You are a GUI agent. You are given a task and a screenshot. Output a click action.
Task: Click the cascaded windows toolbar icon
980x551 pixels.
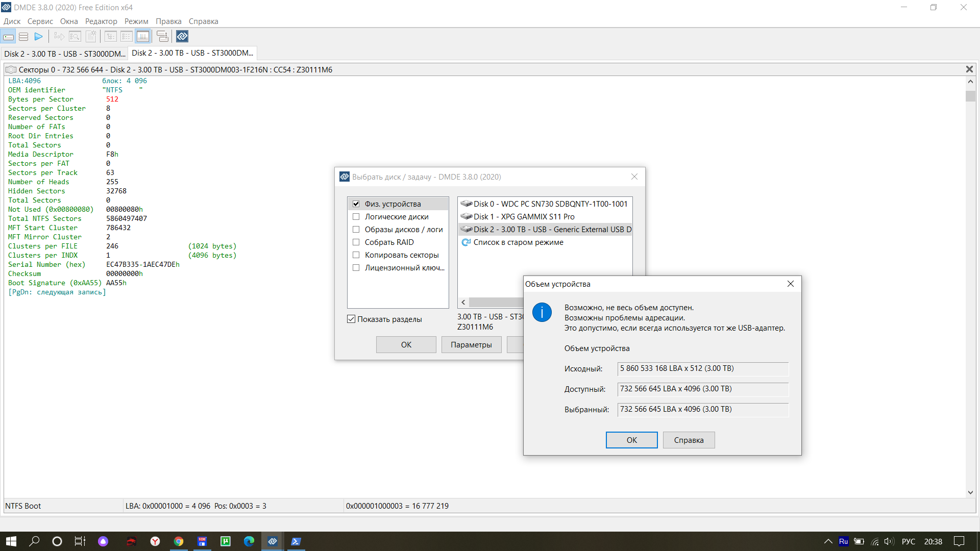162,36
